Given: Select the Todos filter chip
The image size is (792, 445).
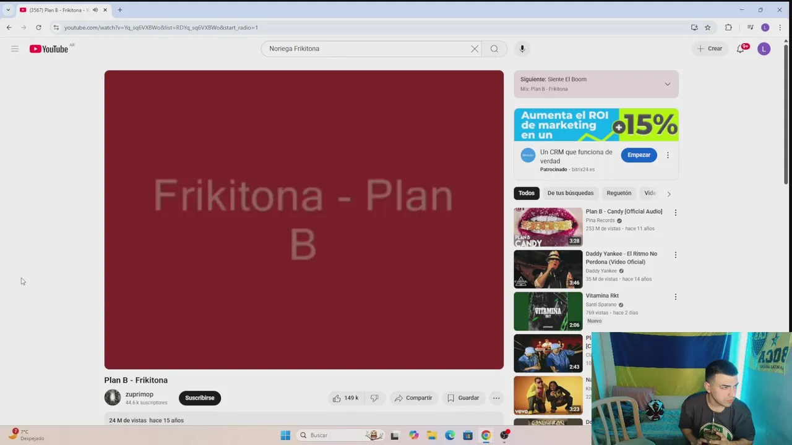Looking at the screenshot, I should pos(527,193).
